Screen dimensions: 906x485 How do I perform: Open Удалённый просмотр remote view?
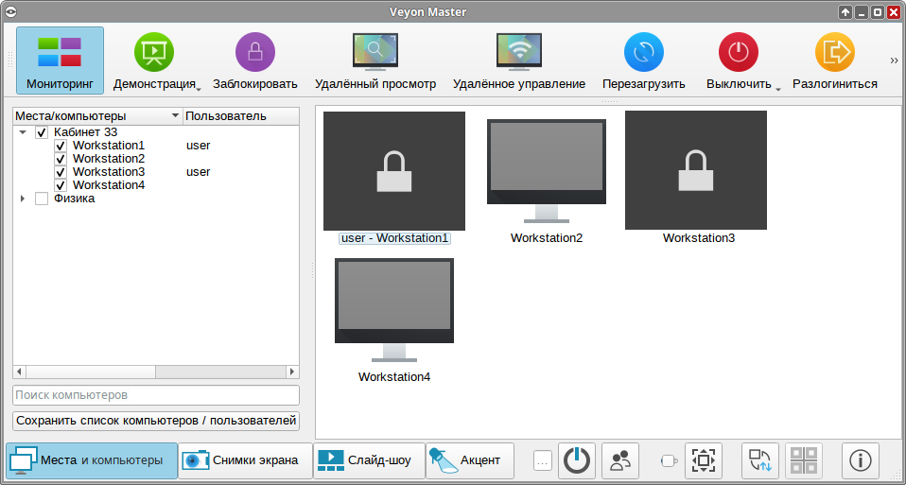click(375, 61)
